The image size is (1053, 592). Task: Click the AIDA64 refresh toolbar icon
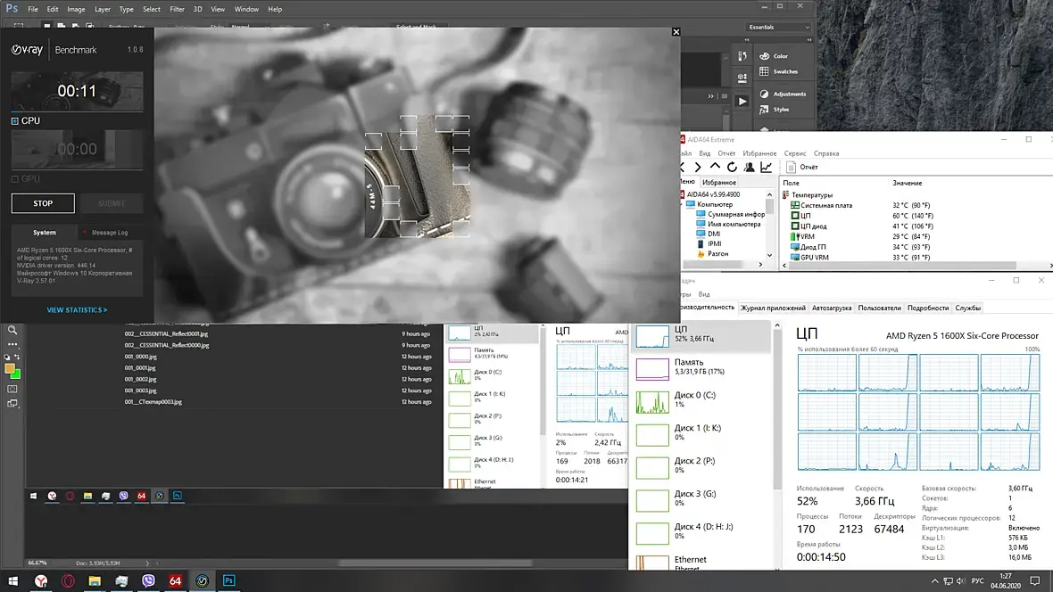[732, 167]
